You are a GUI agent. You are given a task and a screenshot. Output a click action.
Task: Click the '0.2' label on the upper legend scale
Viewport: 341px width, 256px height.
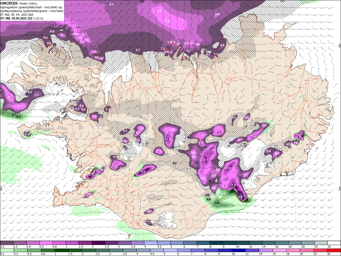2,247
